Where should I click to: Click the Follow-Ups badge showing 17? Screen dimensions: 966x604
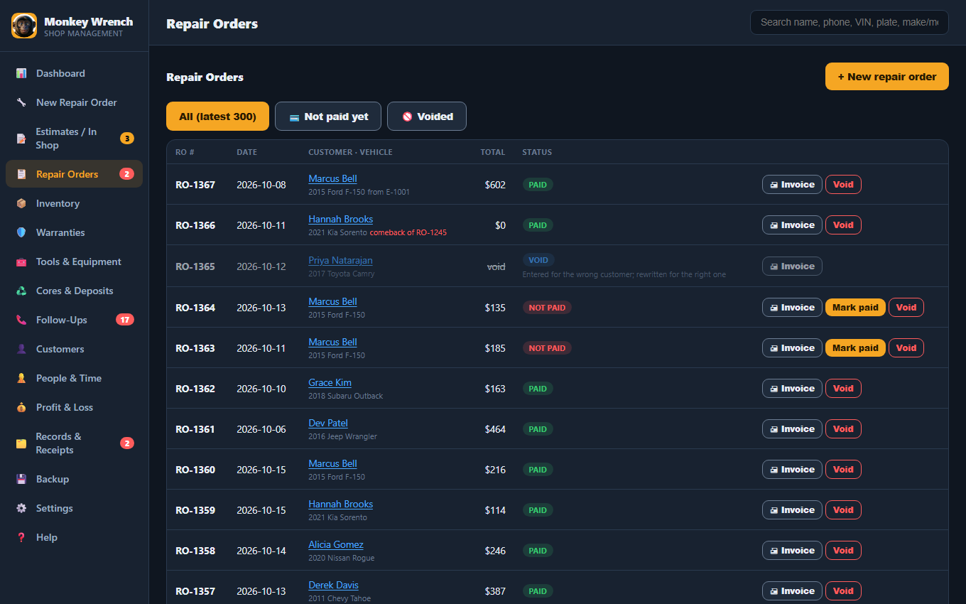[x=125, y=320]
